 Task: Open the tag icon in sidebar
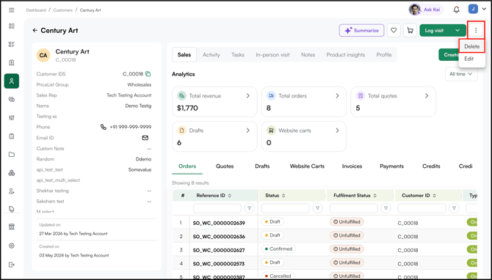[12, 209]
